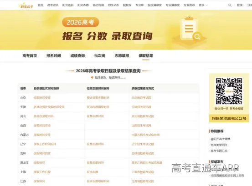
Task: Open 河北 batch admission time link
Action: tap(44, 116)
